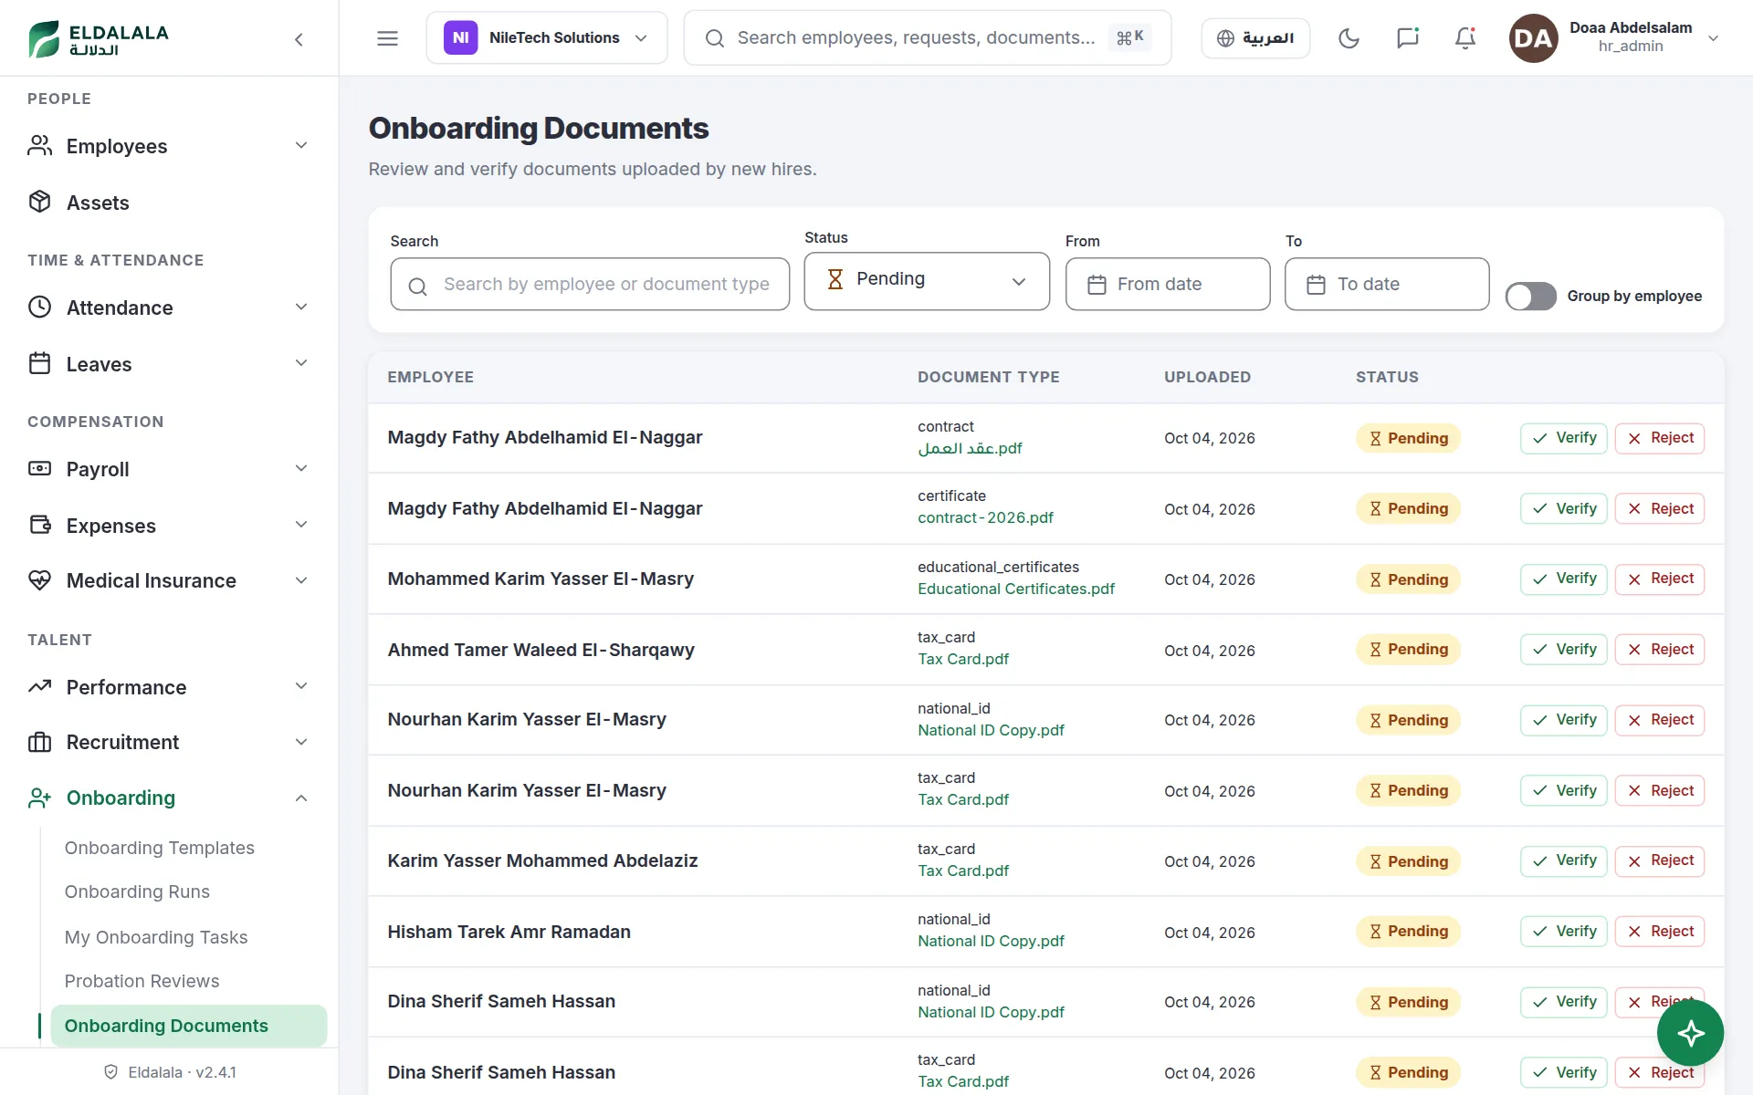The image size is (1753, 1095).
Task: Click the Medical Insurance heart icon
Action: pyautogui.click(x=39, y=580)
